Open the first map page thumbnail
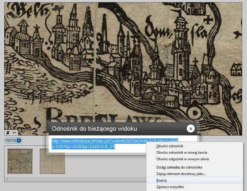 [x=20, y=161]
